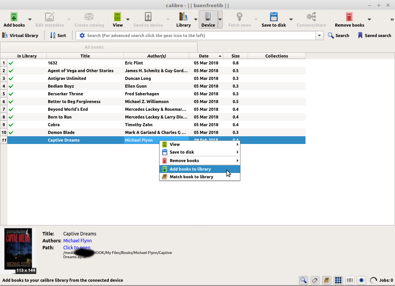Open Captive Dreams cover thumbnail
Screen dimensions: 395x286
click(18, 249)
